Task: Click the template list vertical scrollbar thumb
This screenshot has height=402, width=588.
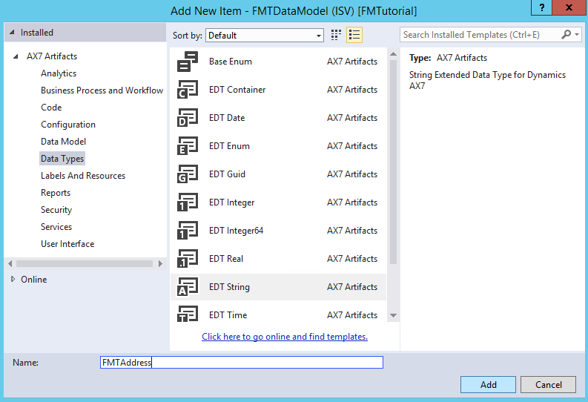Action: pos(394,162)
